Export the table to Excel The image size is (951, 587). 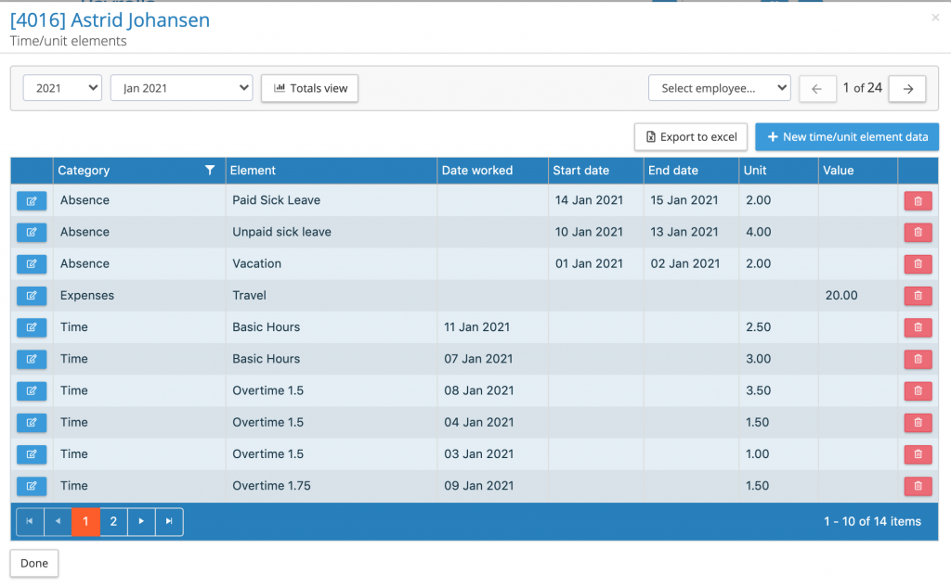point(690,136)
